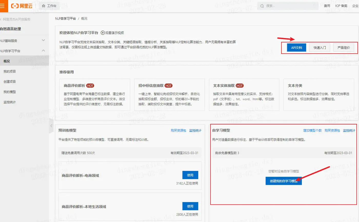Image resolution: width=359 pixels, height=222 pixels.
Task: Click the play demo video icon
Action: (x=103, y=33)
